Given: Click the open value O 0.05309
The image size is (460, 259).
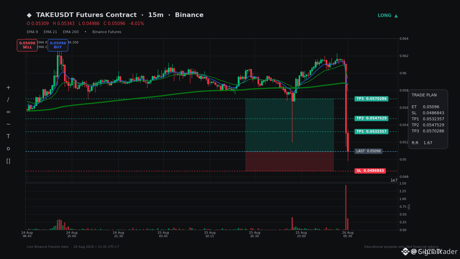Looking at the screenshot, I should coord(38,24).
